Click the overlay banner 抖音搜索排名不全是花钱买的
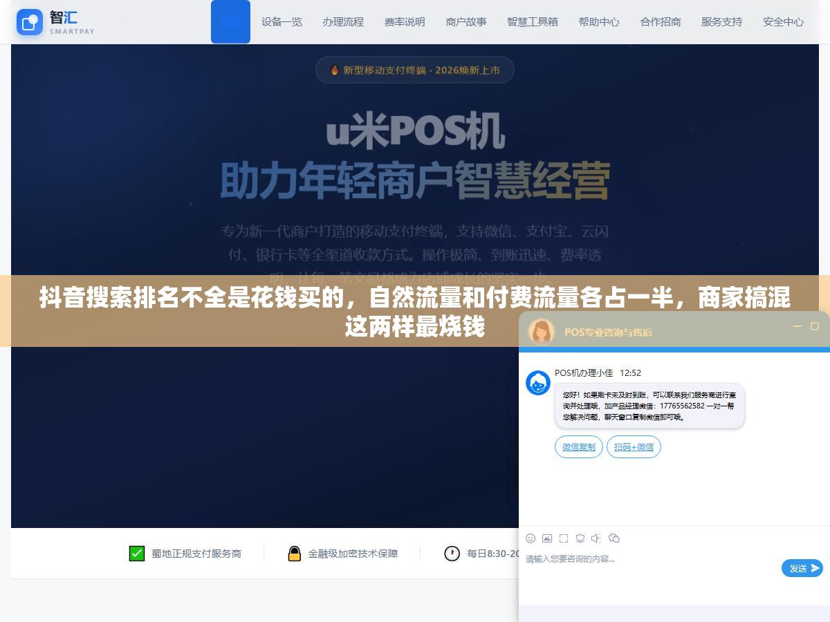The width and height of the screenshot is (830, 622). tap(415, 311)
